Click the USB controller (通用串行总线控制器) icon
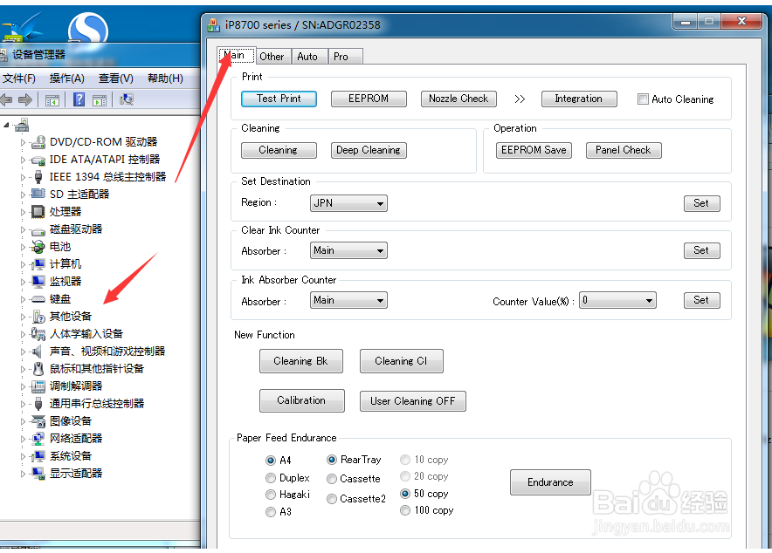The width and height of the screenshot is (772, 553). (x=38, y=404)
